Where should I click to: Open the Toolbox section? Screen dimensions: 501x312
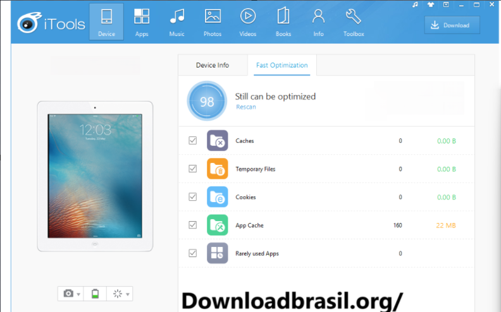pyautogui.click(x=354, y=21)
